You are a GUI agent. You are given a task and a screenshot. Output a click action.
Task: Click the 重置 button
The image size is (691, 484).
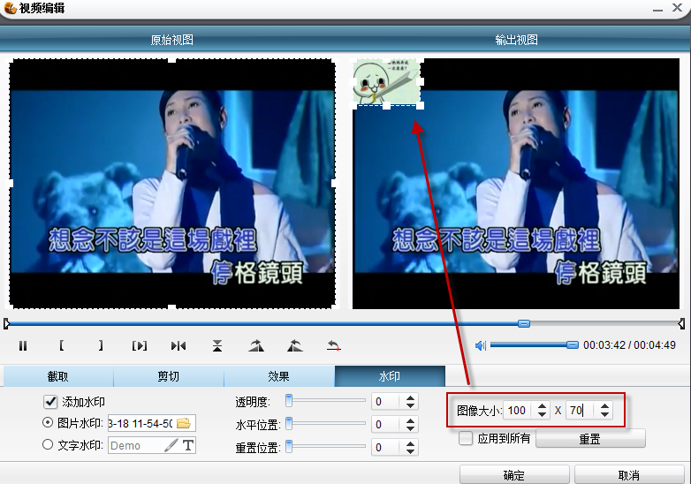coord(590,439)
